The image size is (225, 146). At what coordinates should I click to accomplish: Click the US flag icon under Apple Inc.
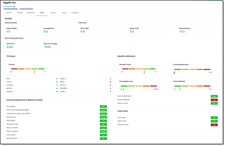pyautogui.click(x=14, y=7)
